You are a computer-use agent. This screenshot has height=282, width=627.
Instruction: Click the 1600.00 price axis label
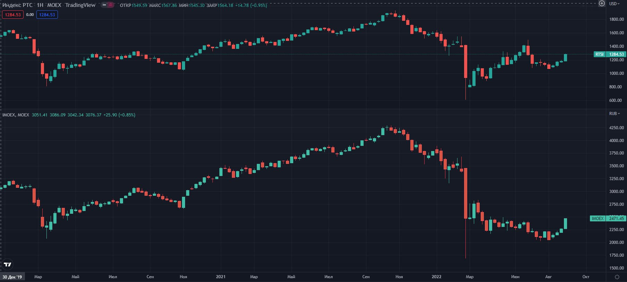click(617, 33)
